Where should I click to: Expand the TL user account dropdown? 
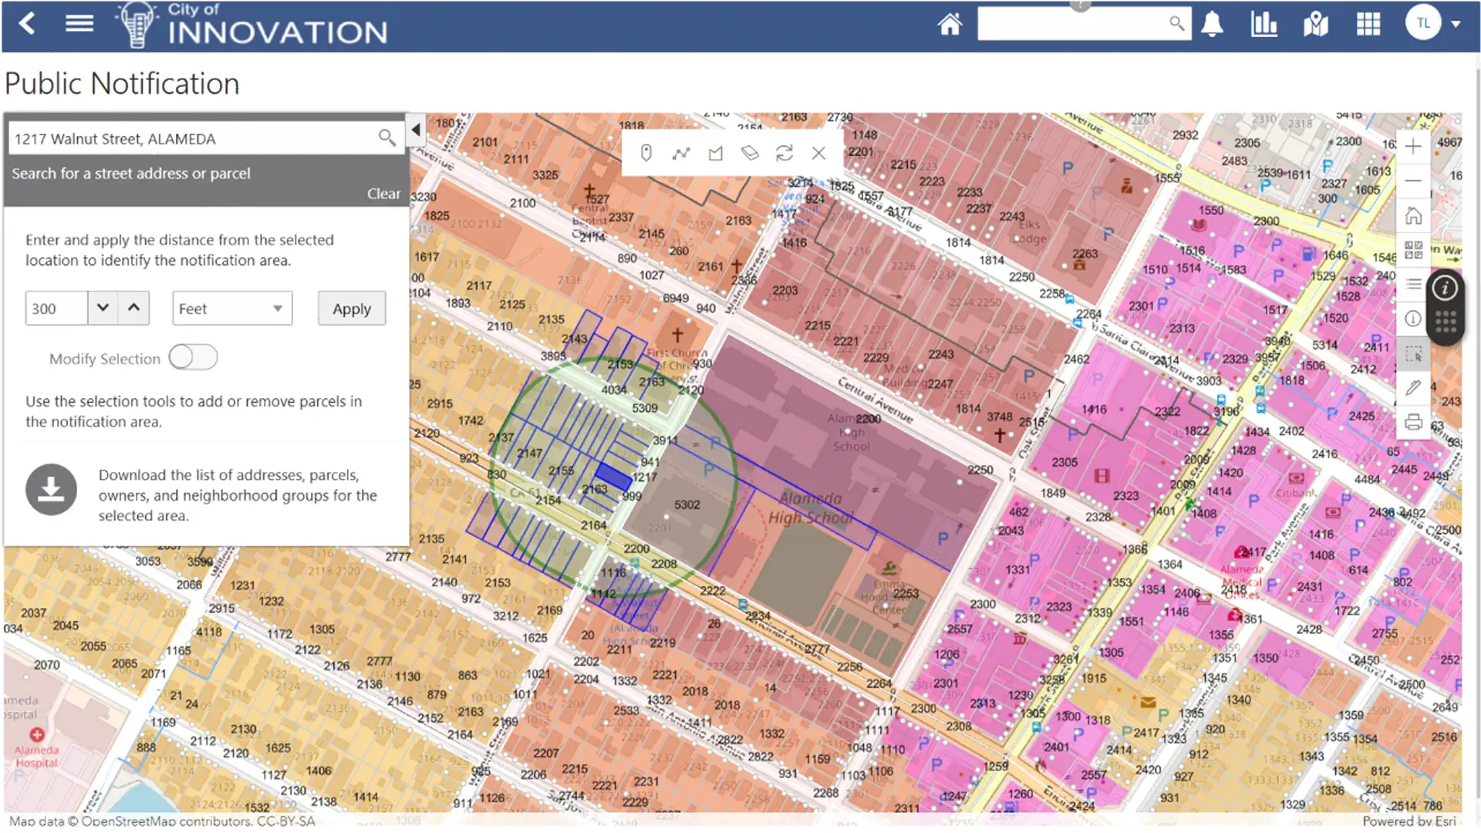[1455, 24]
